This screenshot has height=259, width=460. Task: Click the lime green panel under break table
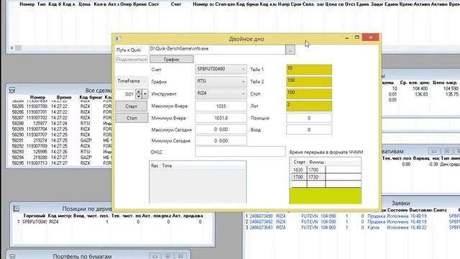pyautogui.click(x=326, y=196)
